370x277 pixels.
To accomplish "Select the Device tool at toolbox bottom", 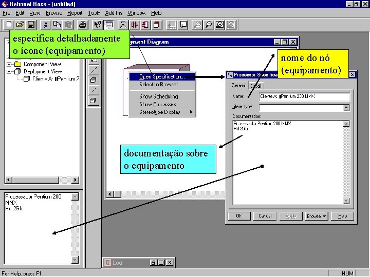I will tap(94, 101).
